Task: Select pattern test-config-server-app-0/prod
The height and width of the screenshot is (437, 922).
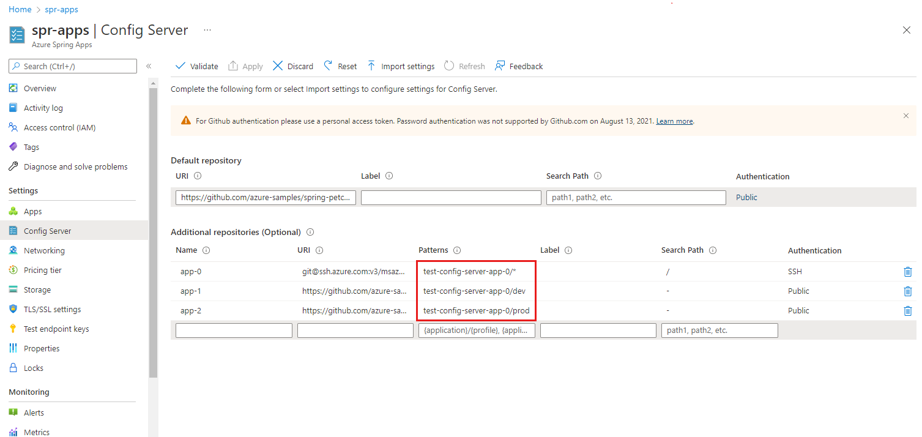Action: pyautogui.click(x=477, y=311)
